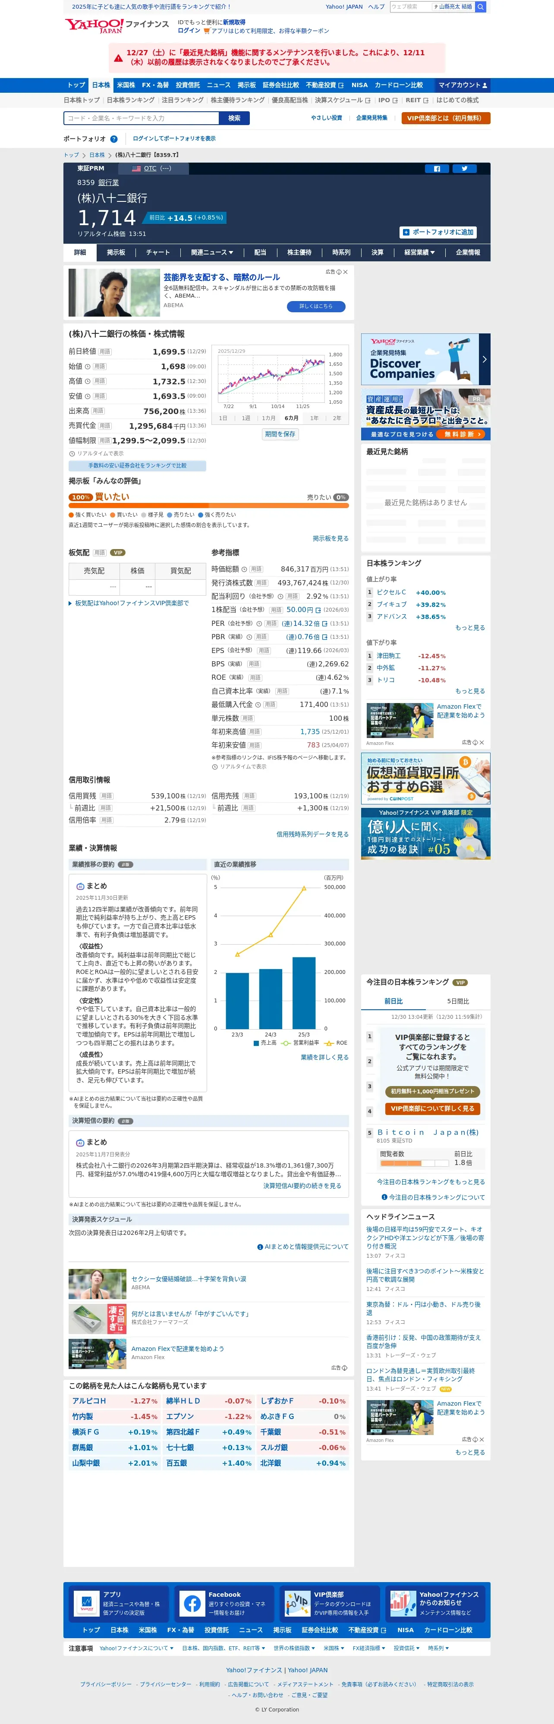Screen dimensions: 554x1724
Task: Expand footer Yahoo!ファイナンスについて dropdown
Action: click(136, 1648)
